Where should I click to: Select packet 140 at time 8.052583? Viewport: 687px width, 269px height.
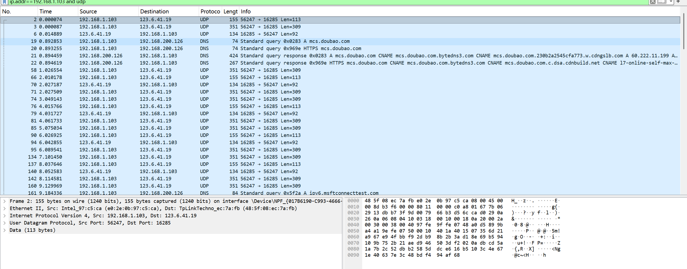[x=340, y=171]
